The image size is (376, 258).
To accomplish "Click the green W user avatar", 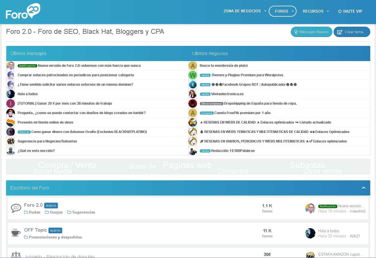I will tap(192, 75).
